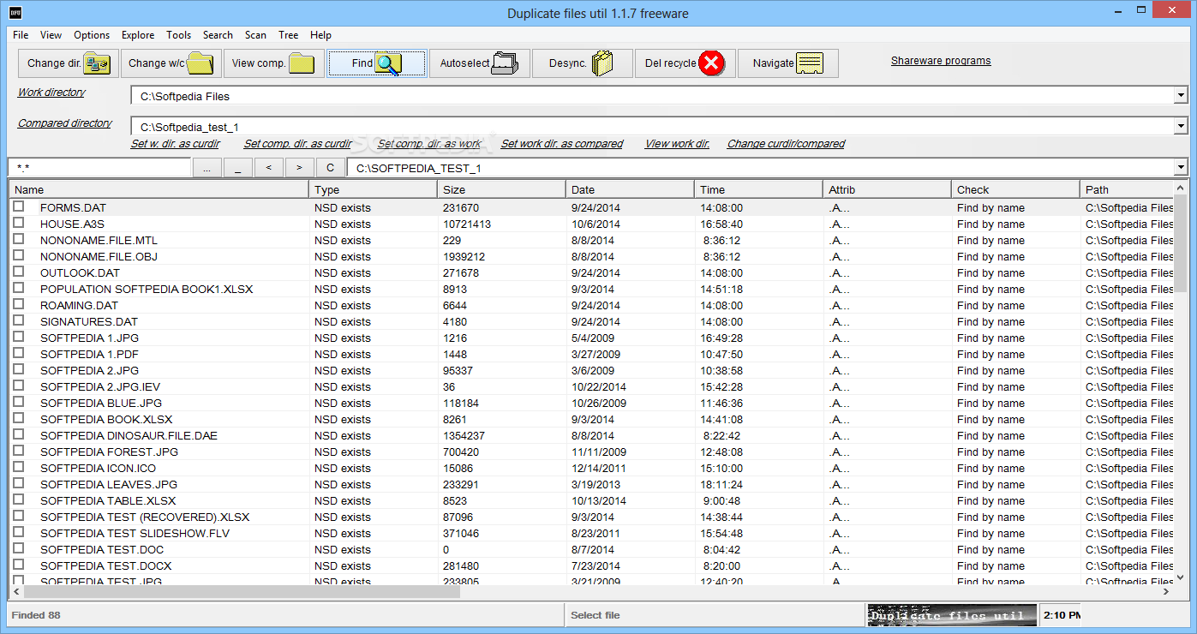The width and height of the screenshot is (1197, 634).
Task: Click the Change dir. computer icon
Action: [x=97, y=63]
